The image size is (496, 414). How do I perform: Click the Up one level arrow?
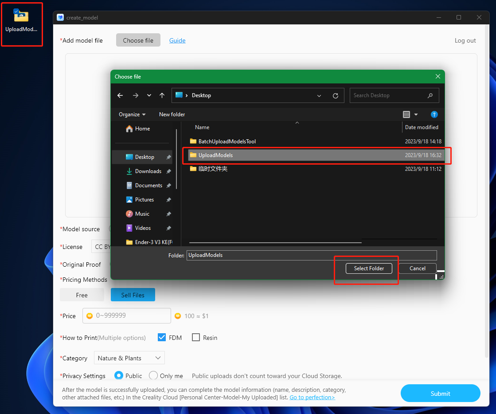point(162,95)
